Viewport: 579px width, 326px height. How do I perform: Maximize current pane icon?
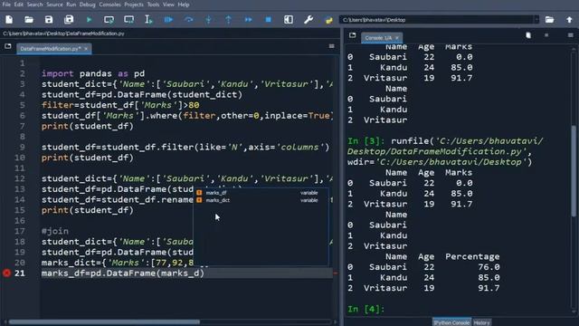[289, 20]
